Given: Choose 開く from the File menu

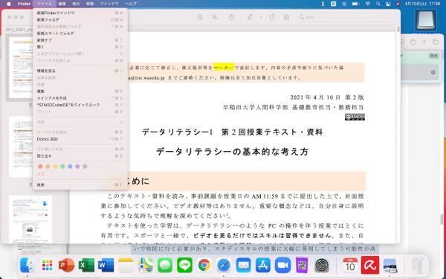Looking at the screenshot, I should tap(80, 47).
